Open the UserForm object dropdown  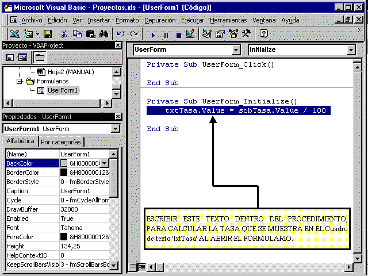tap(236, 50)
